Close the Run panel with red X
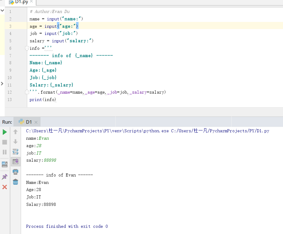 5,187
